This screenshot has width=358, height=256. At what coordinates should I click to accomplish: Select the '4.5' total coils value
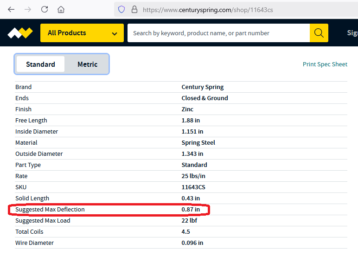pyautogui.click(x=185, y=232)
